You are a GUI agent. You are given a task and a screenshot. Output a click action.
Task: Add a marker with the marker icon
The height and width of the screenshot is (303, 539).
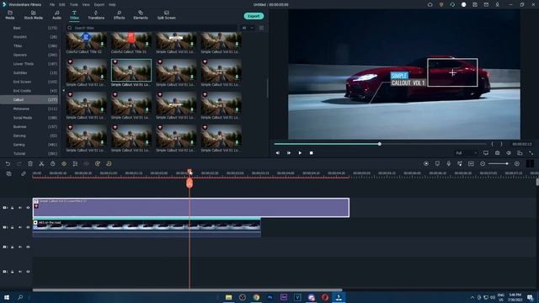point(437,164)
